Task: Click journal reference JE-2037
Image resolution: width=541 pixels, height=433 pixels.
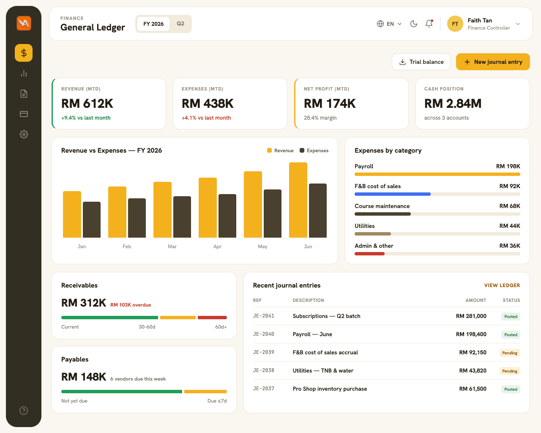Action: tap(264, 389)
